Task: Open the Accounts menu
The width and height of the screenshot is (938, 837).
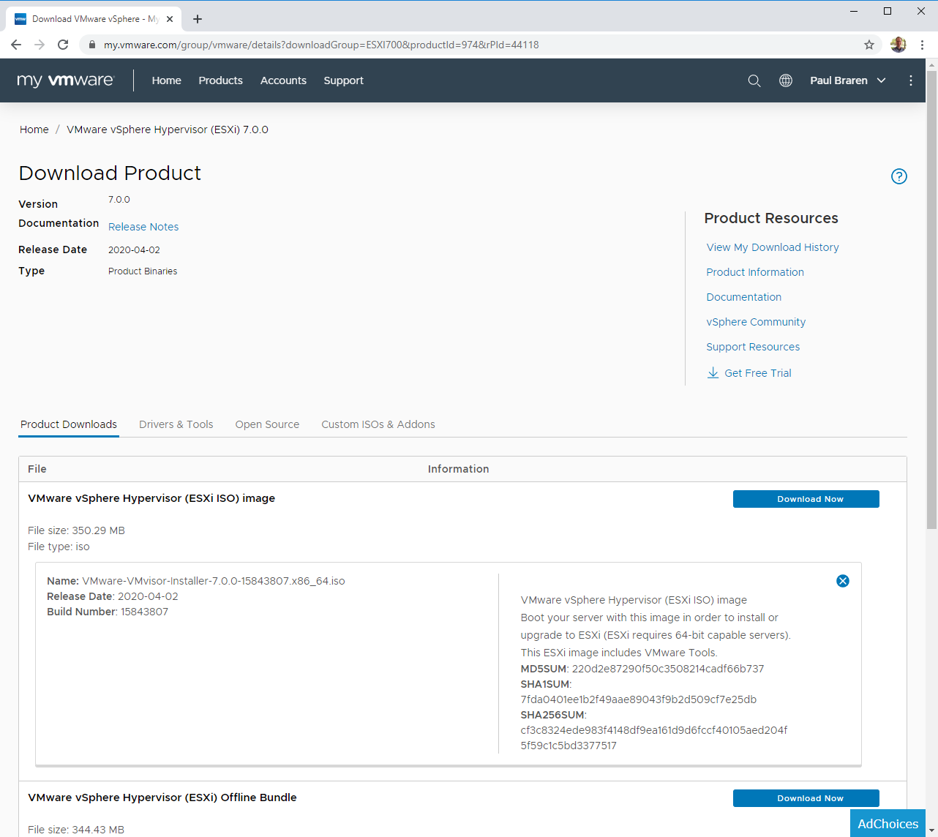Action: (x=284, y=80)
